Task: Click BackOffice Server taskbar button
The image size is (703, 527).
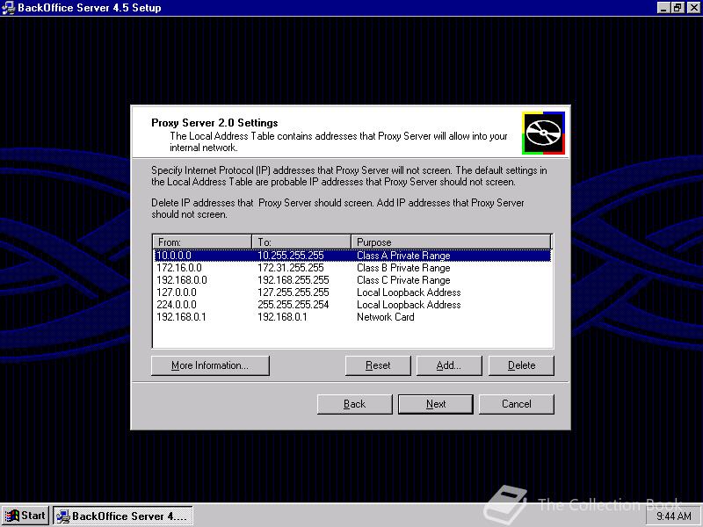Action: click(123, 516)
